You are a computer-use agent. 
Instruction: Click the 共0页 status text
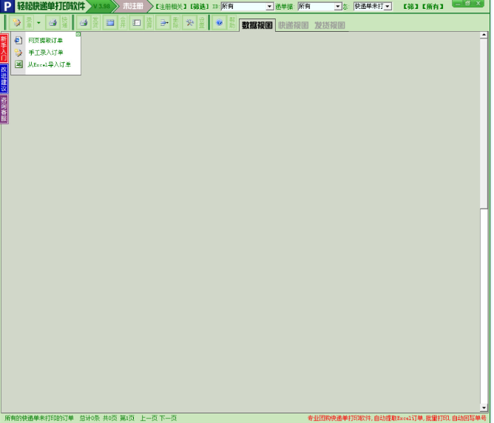[110, 419]
